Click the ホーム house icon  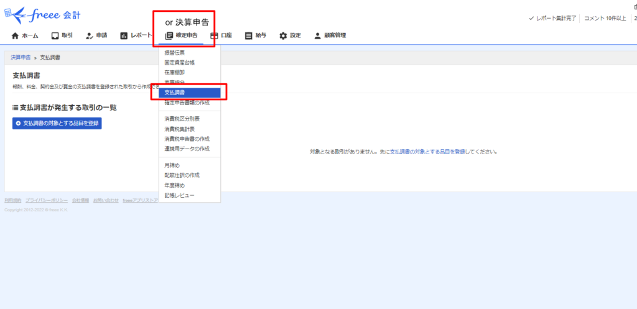(x=15, y=35)
